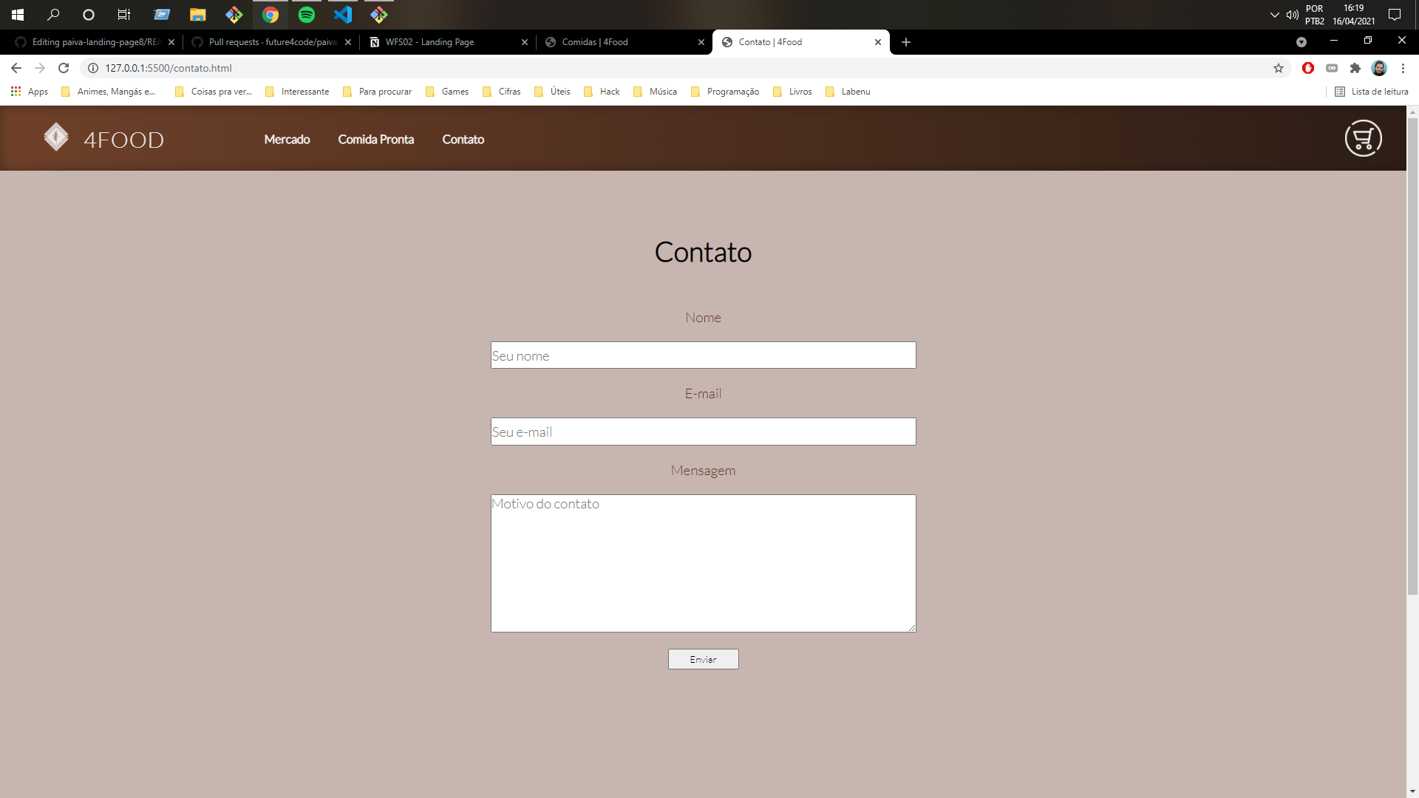Click the 4FOOD diamond logo

click(x=56, y=137)
